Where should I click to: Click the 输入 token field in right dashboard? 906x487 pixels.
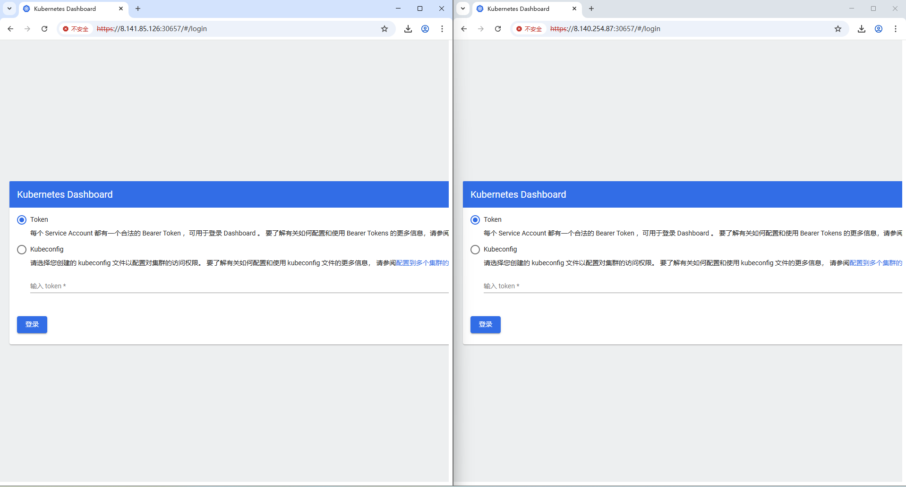pyautogui.click(x=693, y=286)
